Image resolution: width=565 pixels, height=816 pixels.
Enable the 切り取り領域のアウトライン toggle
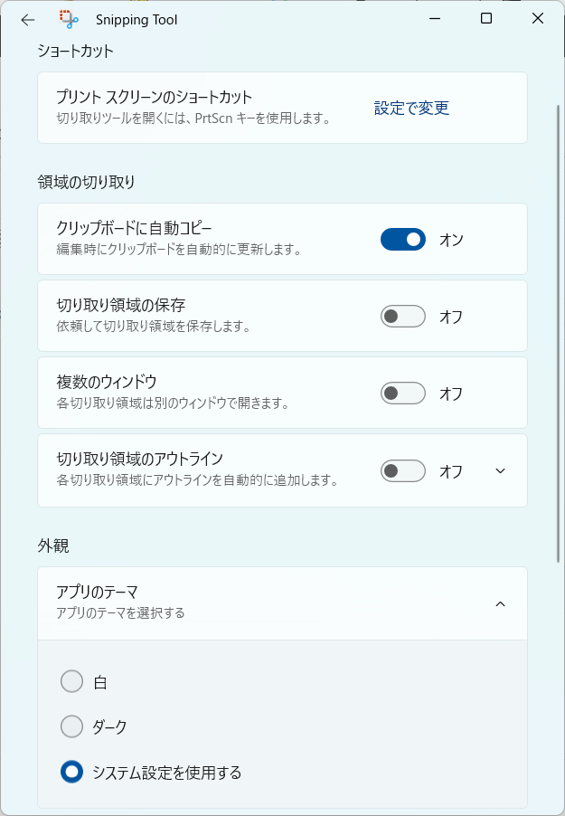point(403,471)
